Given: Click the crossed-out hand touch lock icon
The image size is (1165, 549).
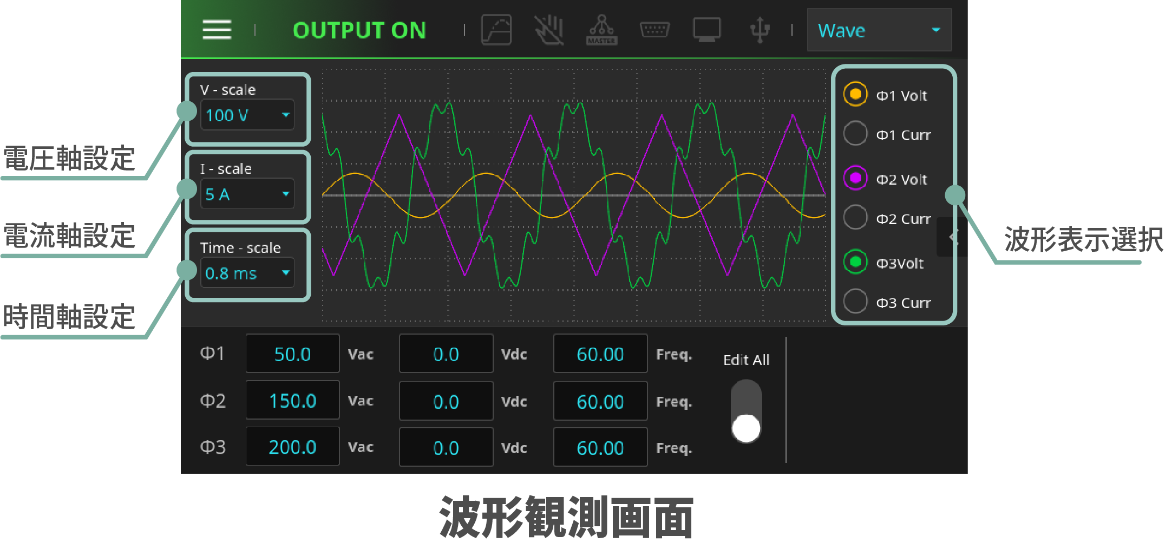Looking at the screenshot, I should pyautogui.click(x=549, y=30).
